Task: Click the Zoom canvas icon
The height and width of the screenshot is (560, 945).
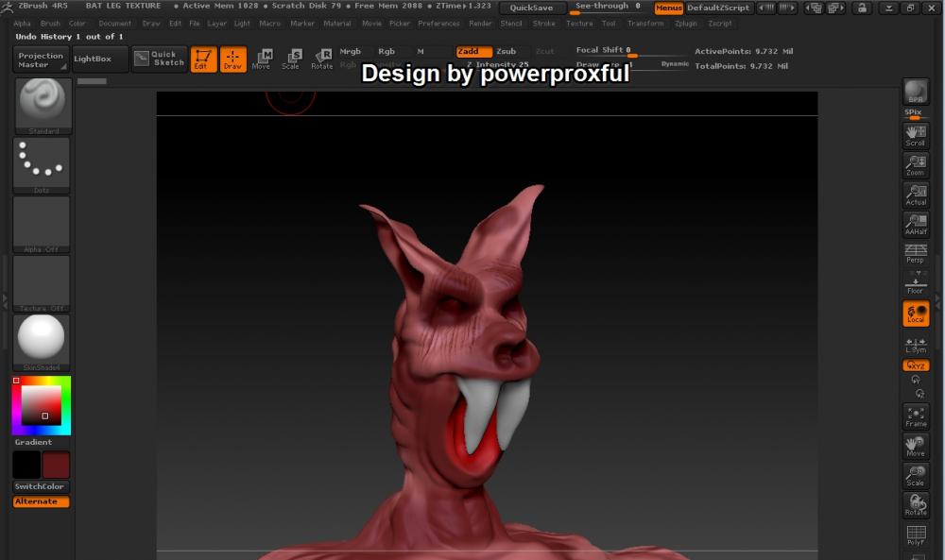Action: pyautogui.click(x=916, y=165)
